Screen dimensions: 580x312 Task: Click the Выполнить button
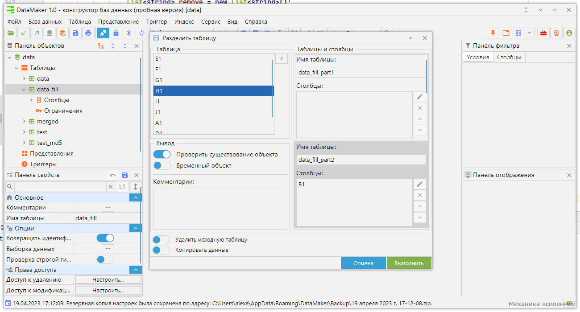point(409,263)
